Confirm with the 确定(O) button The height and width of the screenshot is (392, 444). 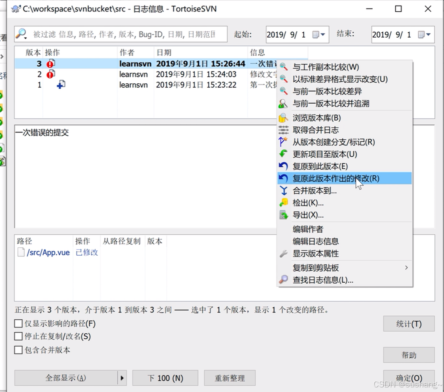[409, 378]
